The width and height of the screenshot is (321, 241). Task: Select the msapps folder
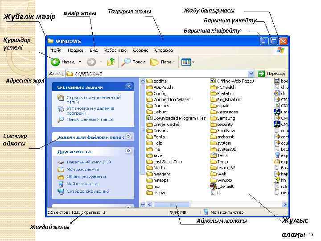click(157, 180)
